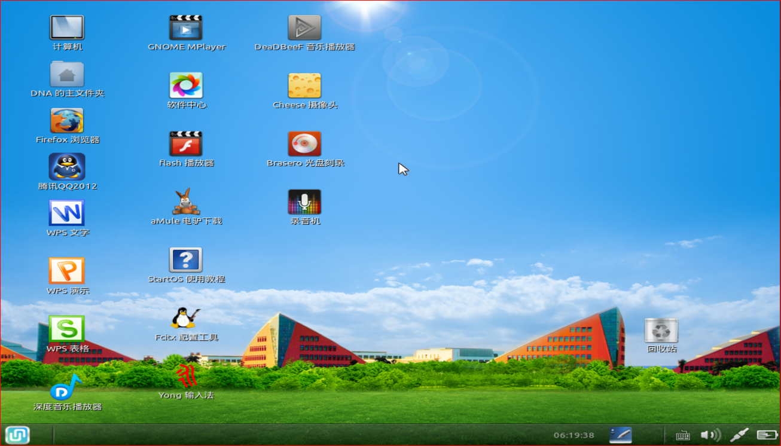Open the 回收站 recycle bin

coord(661,330)
